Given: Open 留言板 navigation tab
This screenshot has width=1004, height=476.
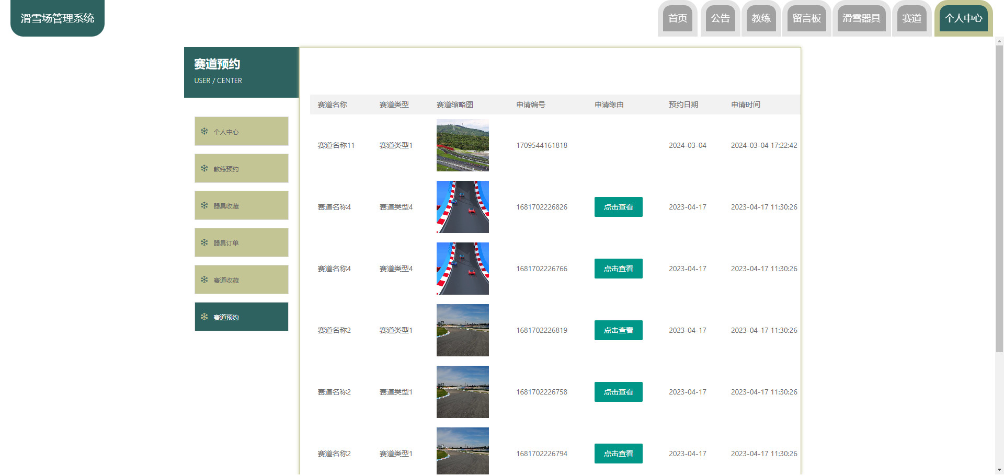Looking at the screenshot, I should click(806, 18).
